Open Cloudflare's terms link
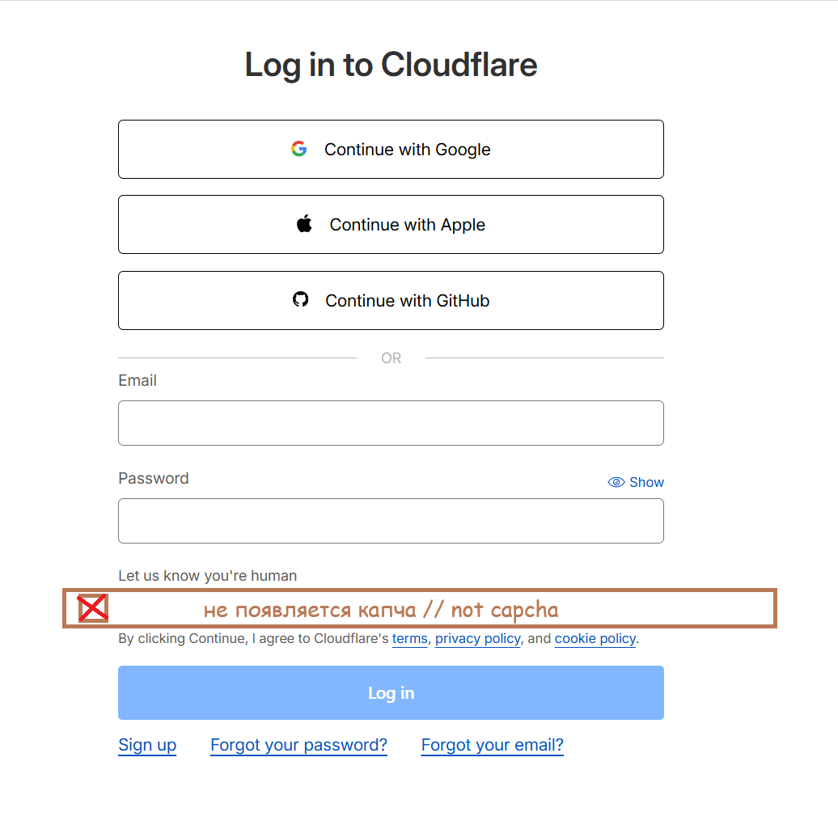 pyautogui.click(x=409, y=639)
